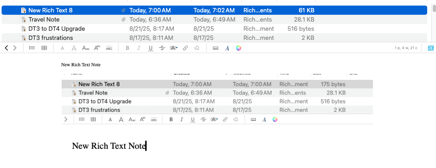Open the color wheel picker in the top toolbar
436x168 pixels.
click(239, 48)
